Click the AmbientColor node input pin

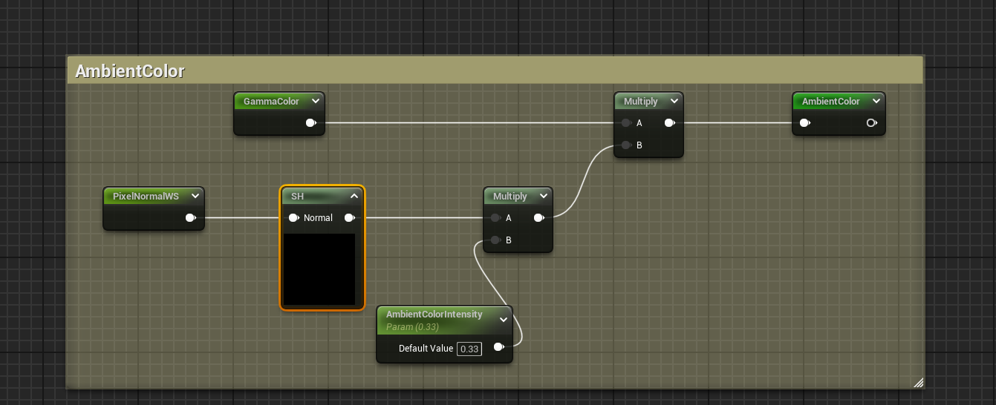[x=804, y=123]
